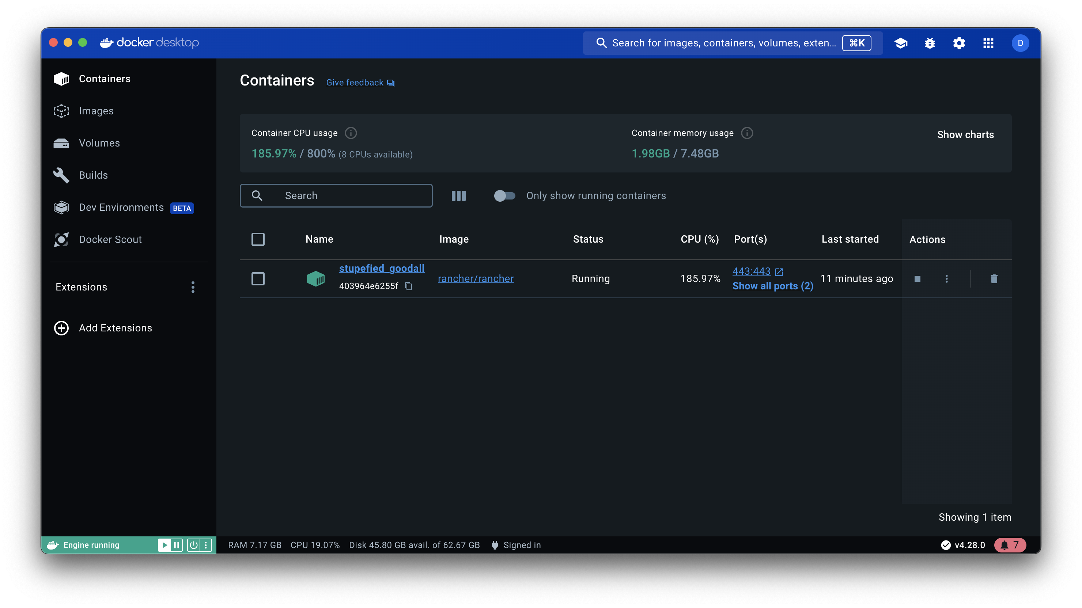Click the Disk 45.80 GB avail. status entry

[x=414, y=545]
